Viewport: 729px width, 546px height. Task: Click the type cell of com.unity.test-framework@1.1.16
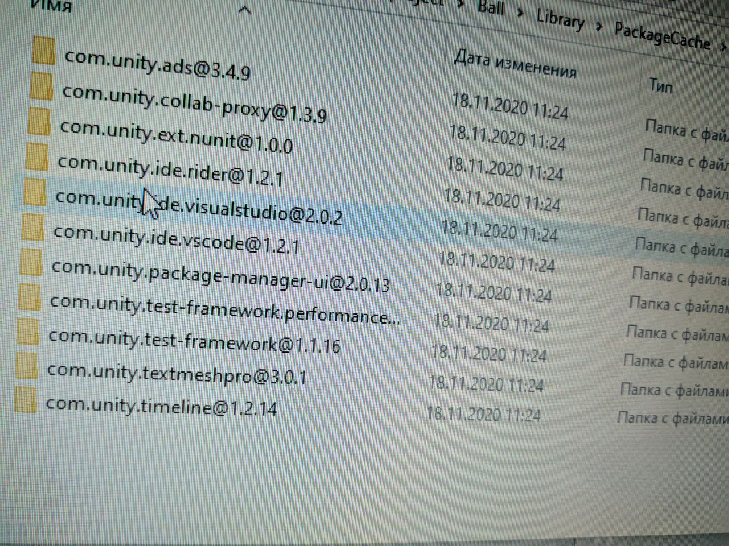(675, 361)
